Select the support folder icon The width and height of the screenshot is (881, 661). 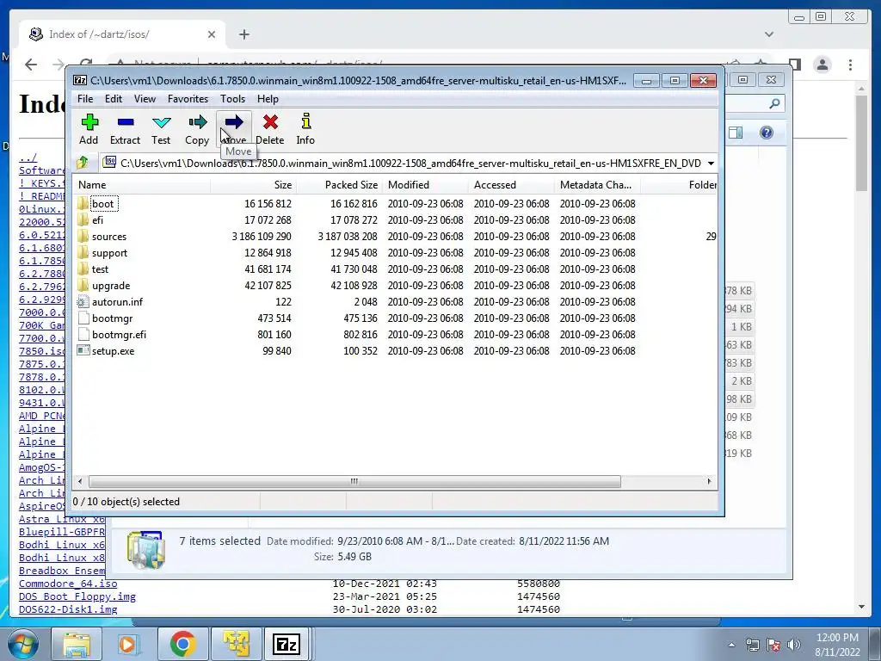83,252
